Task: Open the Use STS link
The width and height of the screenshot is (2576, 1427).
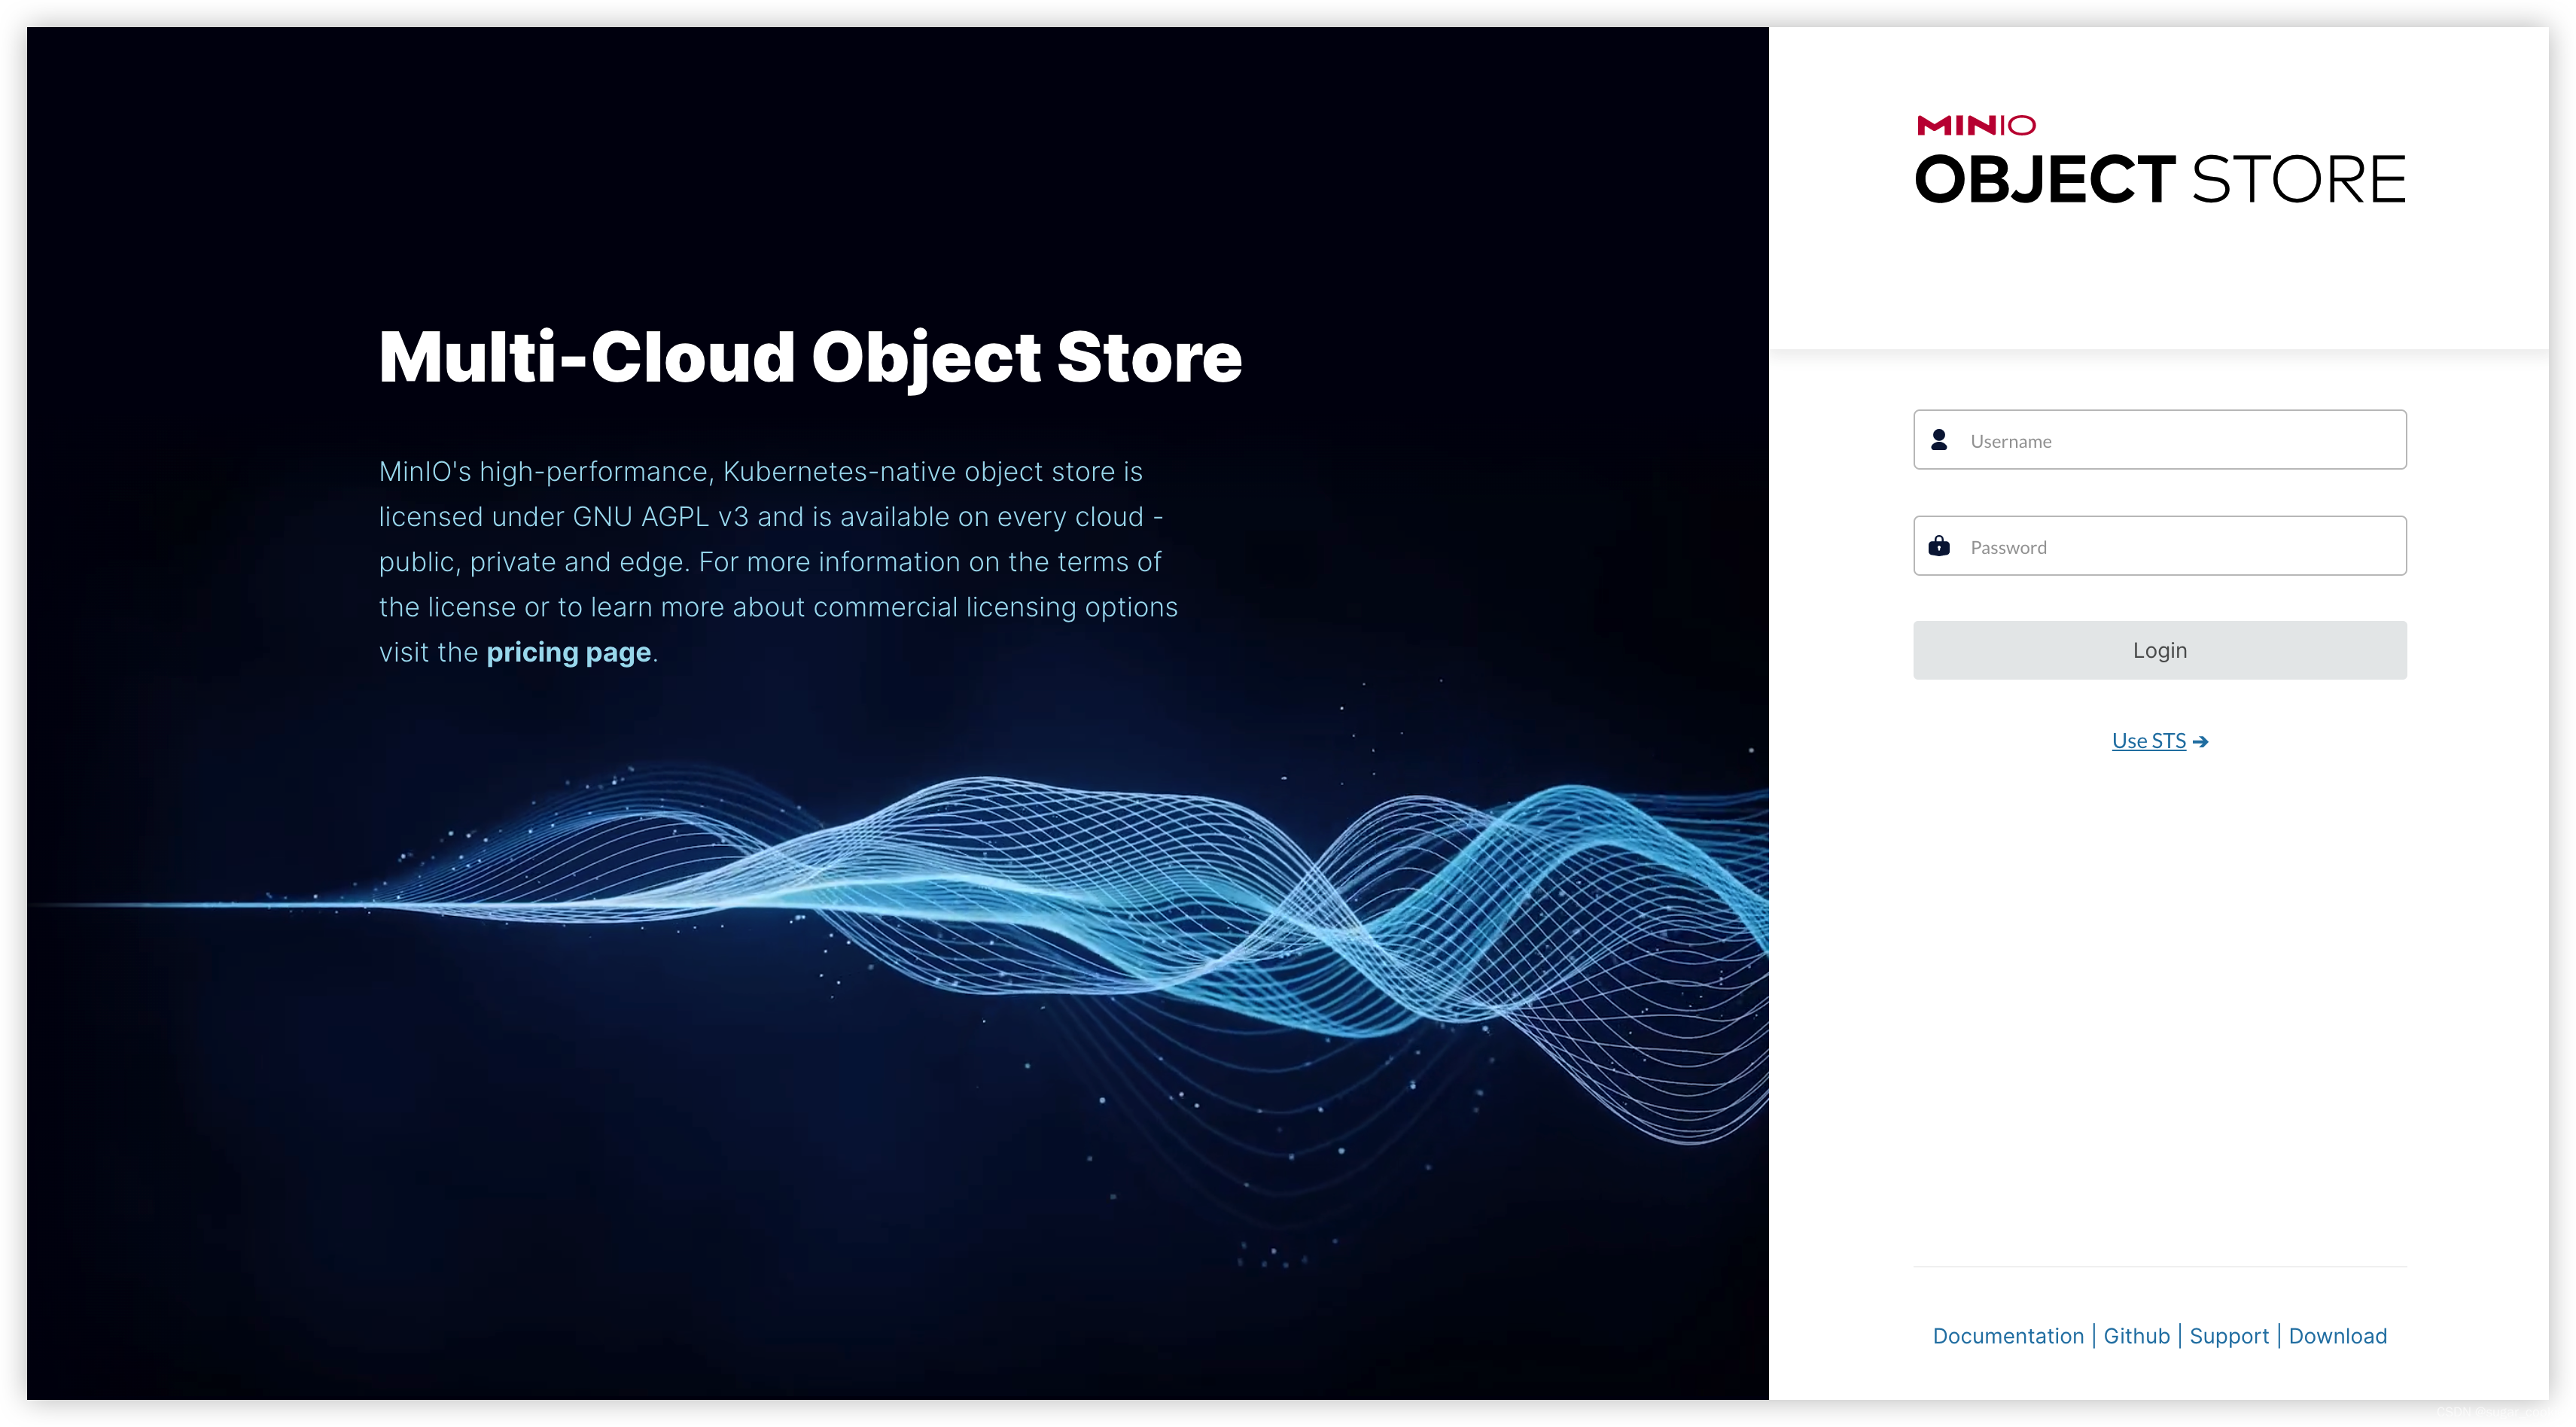Action: (x=2148, y=741)
